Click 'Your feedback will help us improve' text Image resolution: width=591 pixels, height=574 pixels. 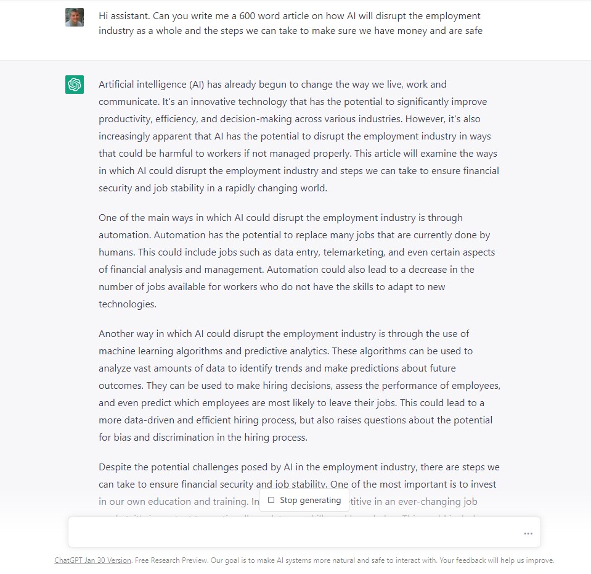(x=497, y=560)
